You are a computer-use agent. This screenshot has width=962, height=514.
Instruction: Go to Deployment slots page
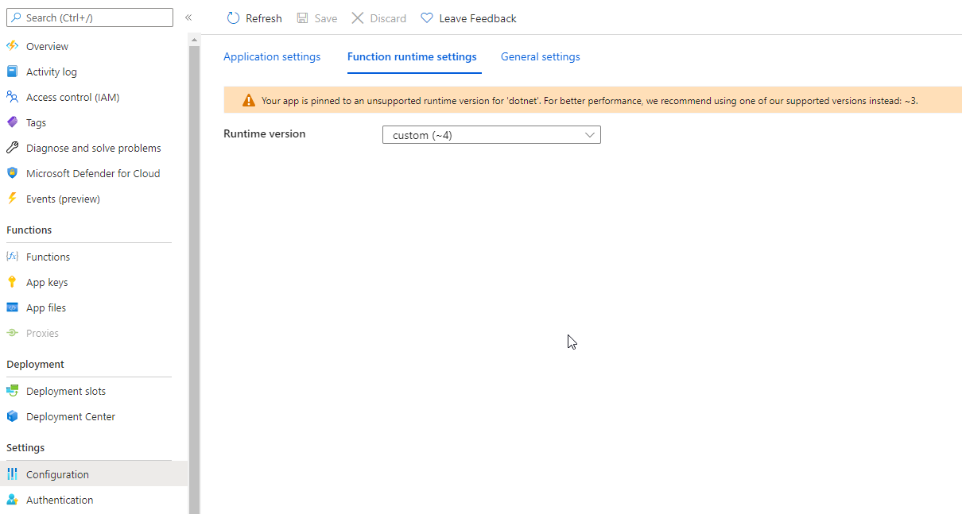coord(65,391)
